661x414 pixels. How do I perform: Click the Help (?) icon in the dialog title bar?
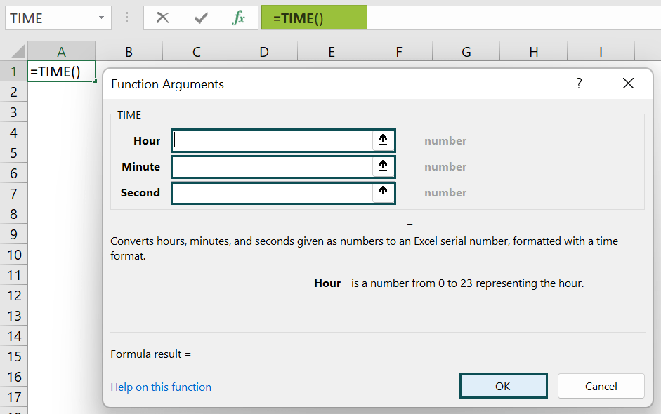[579, 84]
